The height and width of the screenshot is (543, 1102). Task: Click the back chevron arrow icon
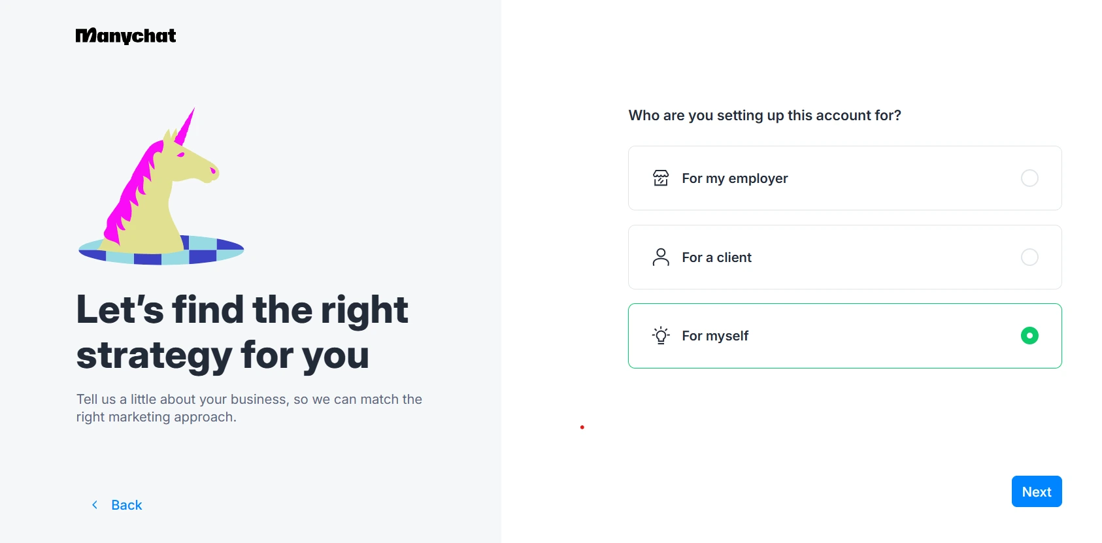pyautogui.click(x=95, y=505)
